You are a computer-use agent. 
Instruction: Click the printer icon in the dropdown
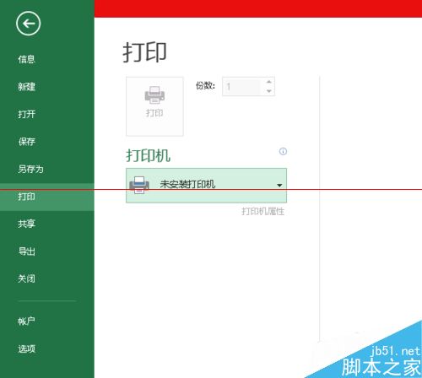tap(139, 185)
